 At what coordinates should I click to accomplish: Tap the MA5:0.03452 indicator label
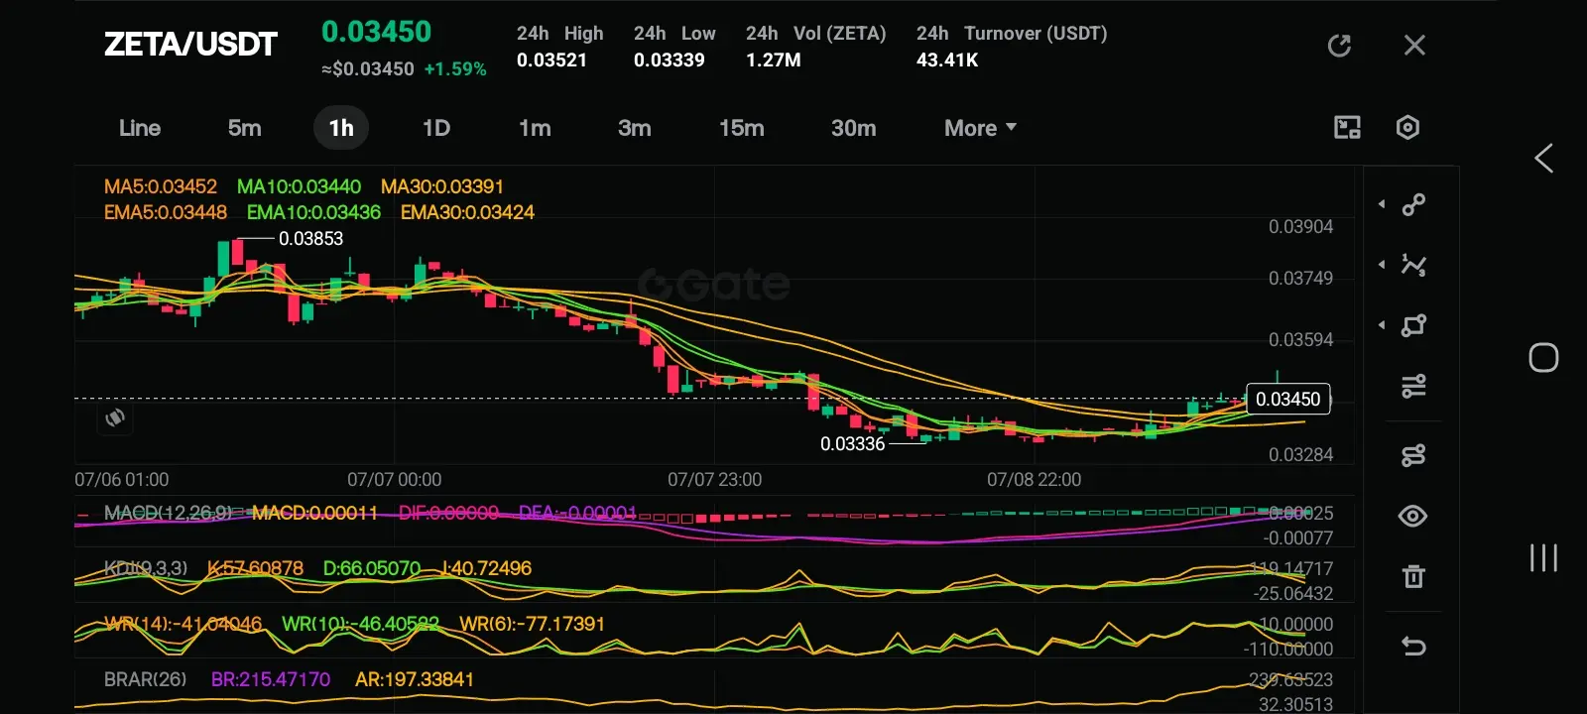[x=160, y=186]
